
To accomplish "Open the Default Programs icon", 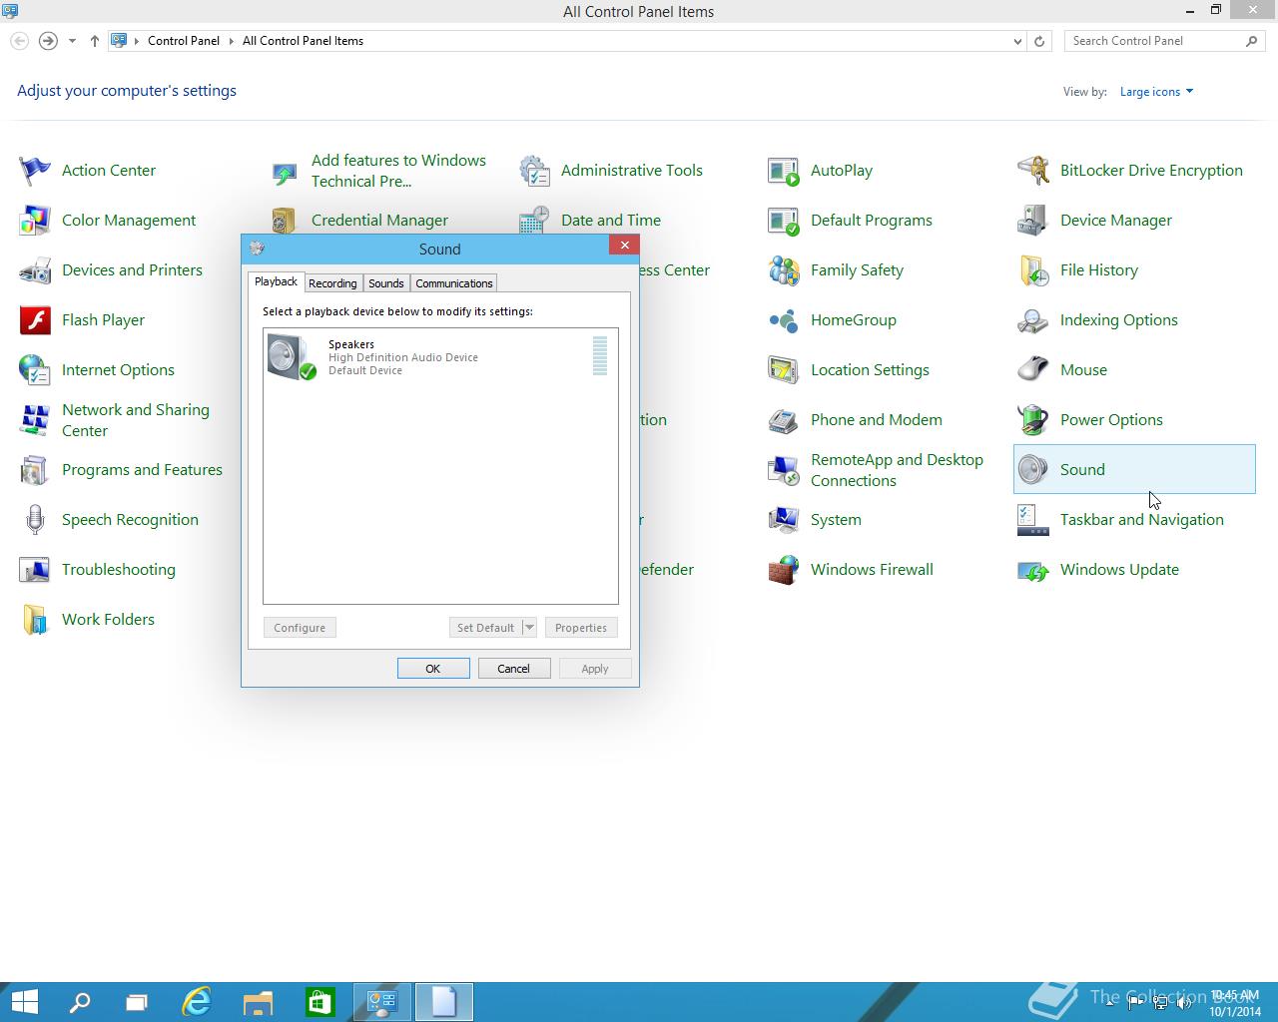I will pos(784,221).
